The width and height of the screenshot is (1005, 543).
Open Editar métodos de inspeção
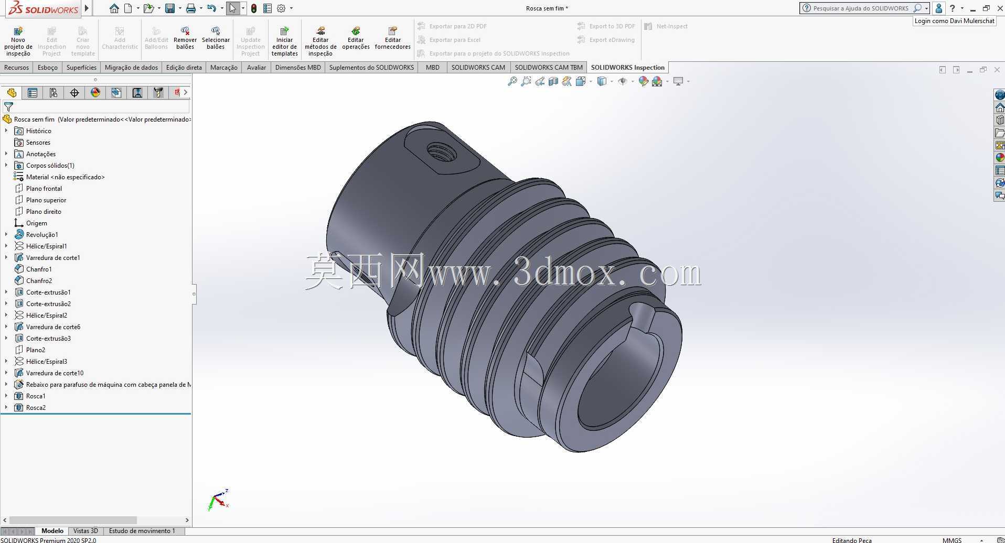pos(320,41)
